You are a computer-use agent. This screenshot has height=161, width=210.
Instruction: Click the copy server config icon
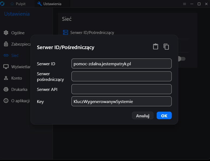tap(166, 47)
